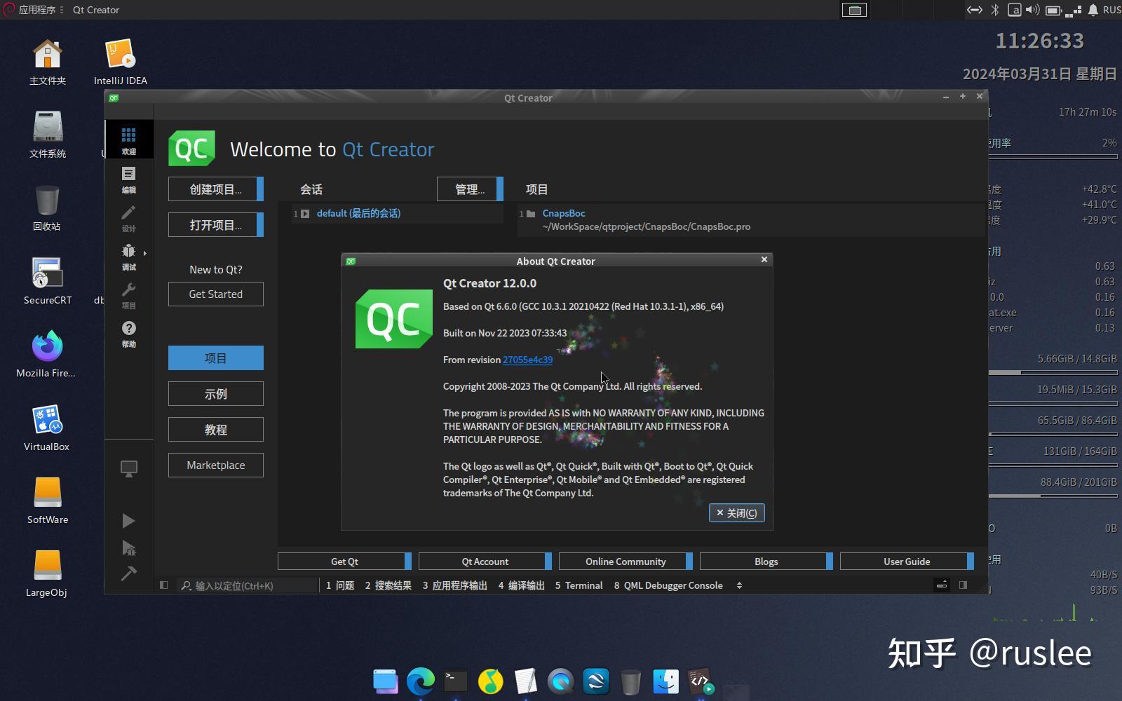Viewport: 1122px width, 701px height.
Task: Build the project using the hammer icon
Action: pos(128,573)
